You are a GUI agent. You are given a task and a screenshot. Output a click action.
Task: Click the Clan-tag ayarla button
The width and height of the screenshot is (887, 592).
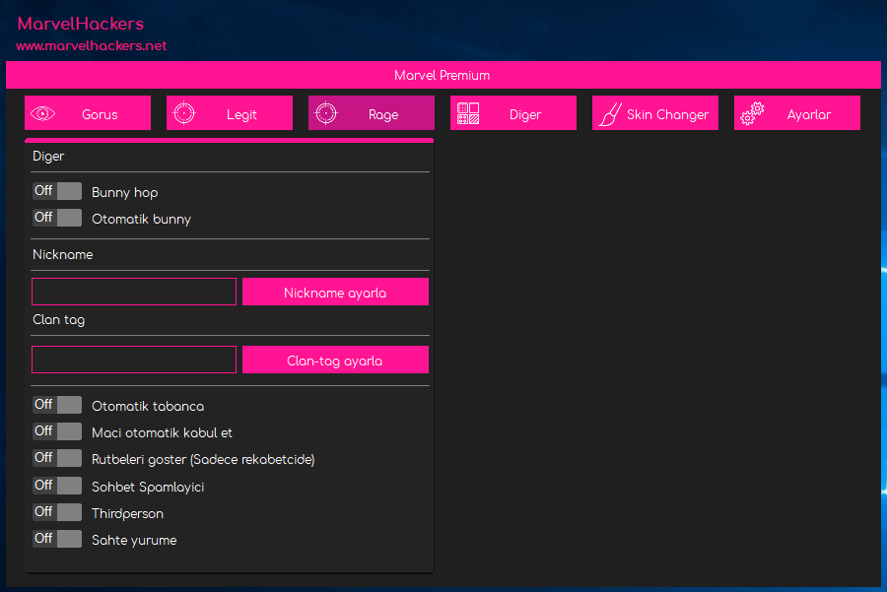[x=335, y=360]
